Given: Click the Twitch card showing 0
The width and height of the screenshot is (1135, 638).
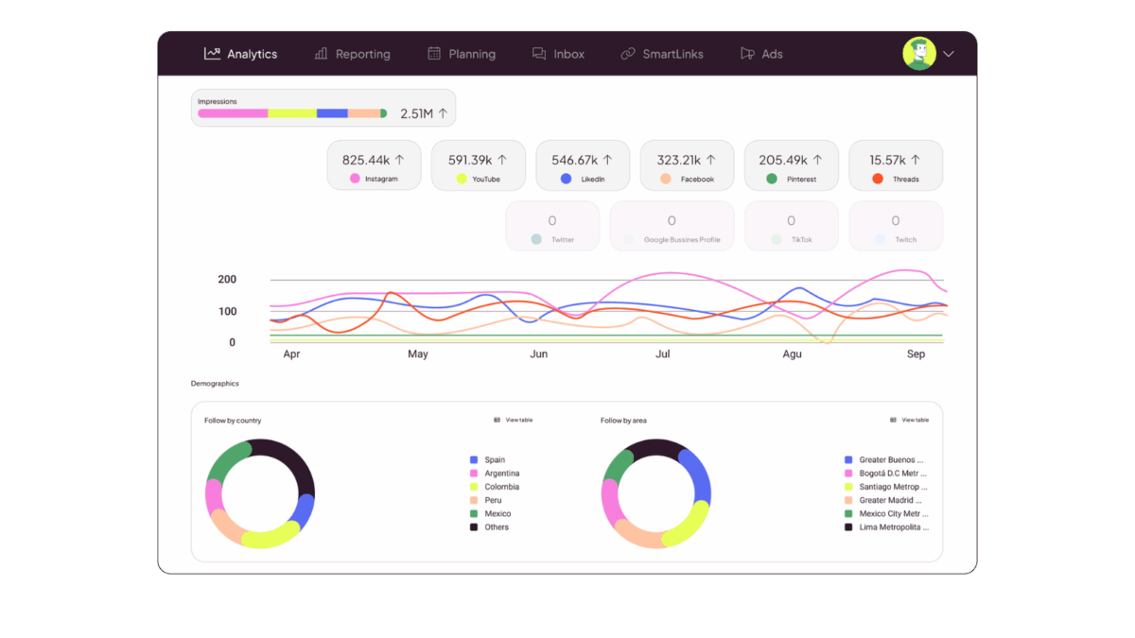Looking at the screenshot, I should [x=896, y=226].
